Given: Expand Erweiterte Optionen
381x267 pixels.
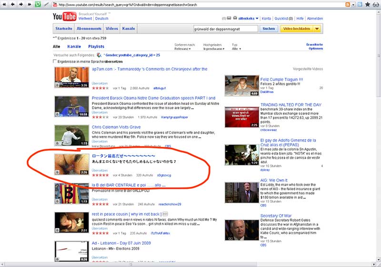Looking at the screenshot, I should tap(315, 46).
